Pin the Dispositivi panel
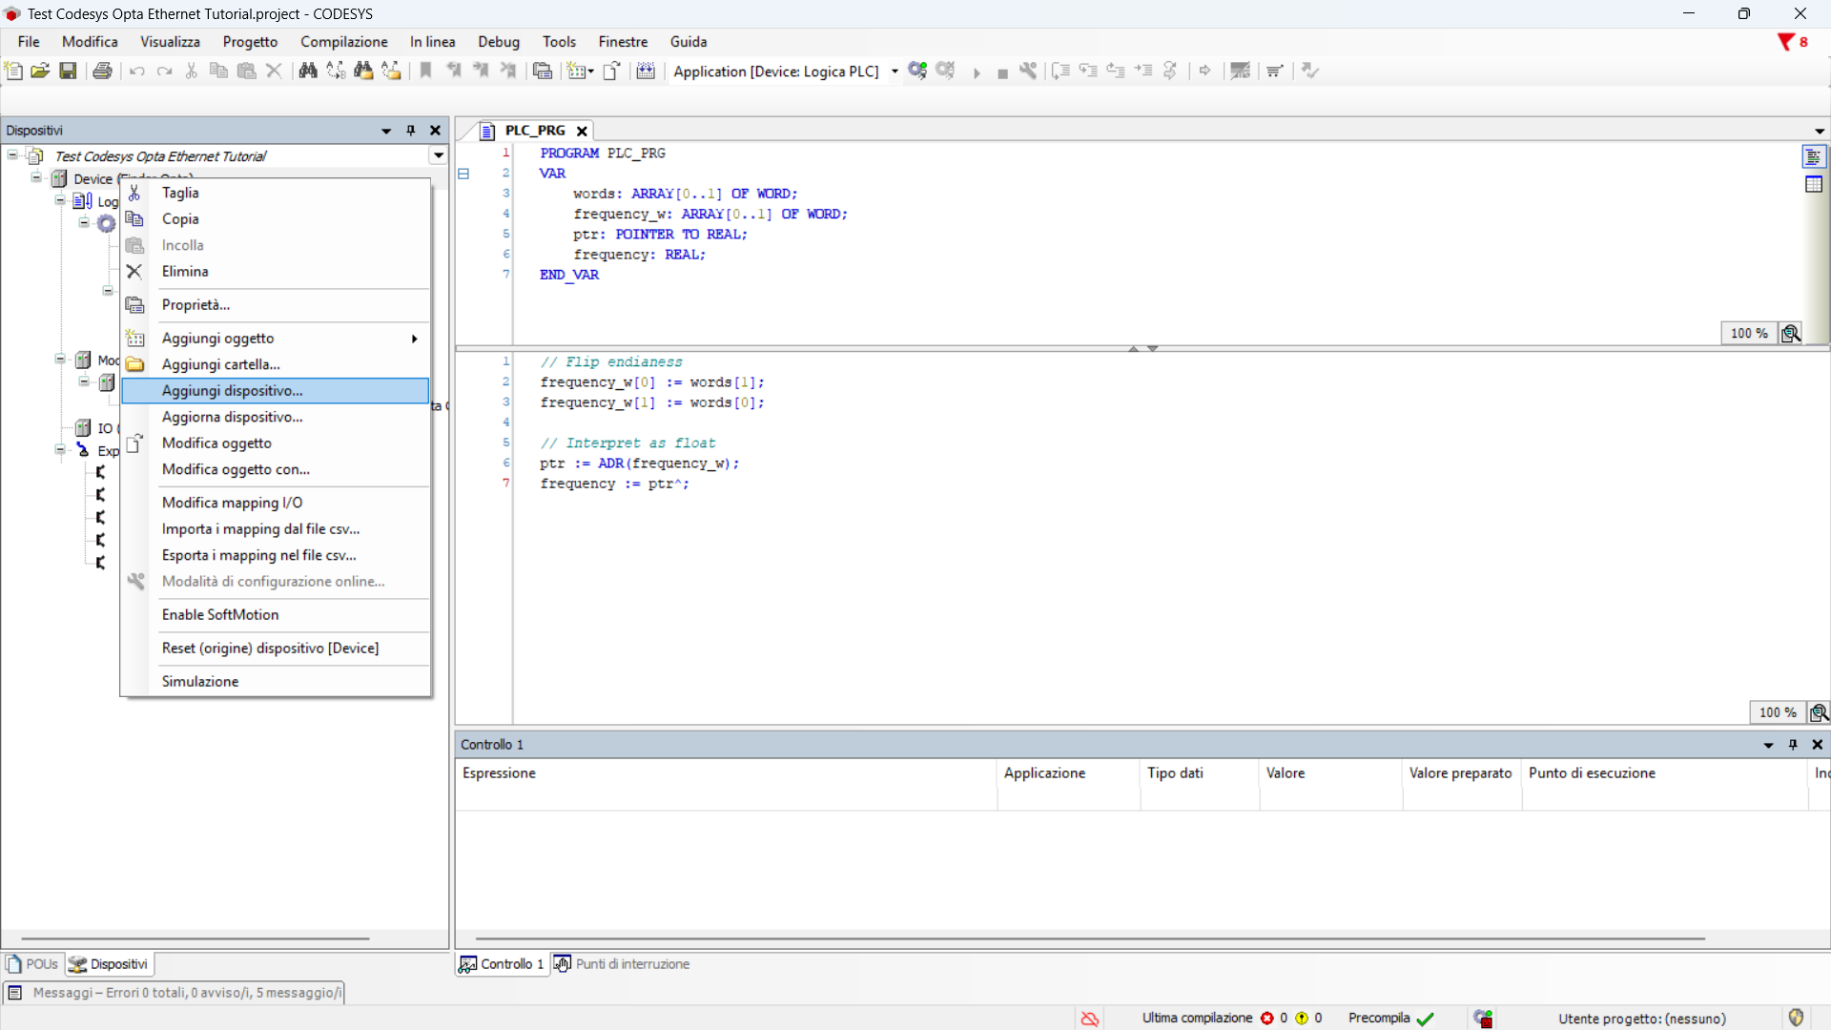Image resolution: width=1831 pixels, height=1030 pixels. 411,131
